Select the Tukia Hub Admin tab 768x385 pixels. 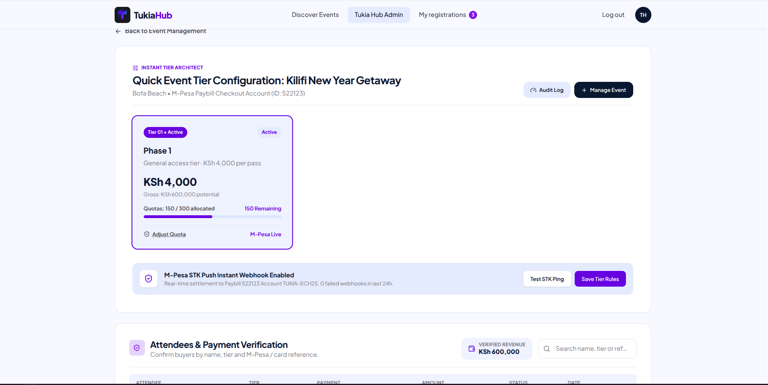pos(379,15)
